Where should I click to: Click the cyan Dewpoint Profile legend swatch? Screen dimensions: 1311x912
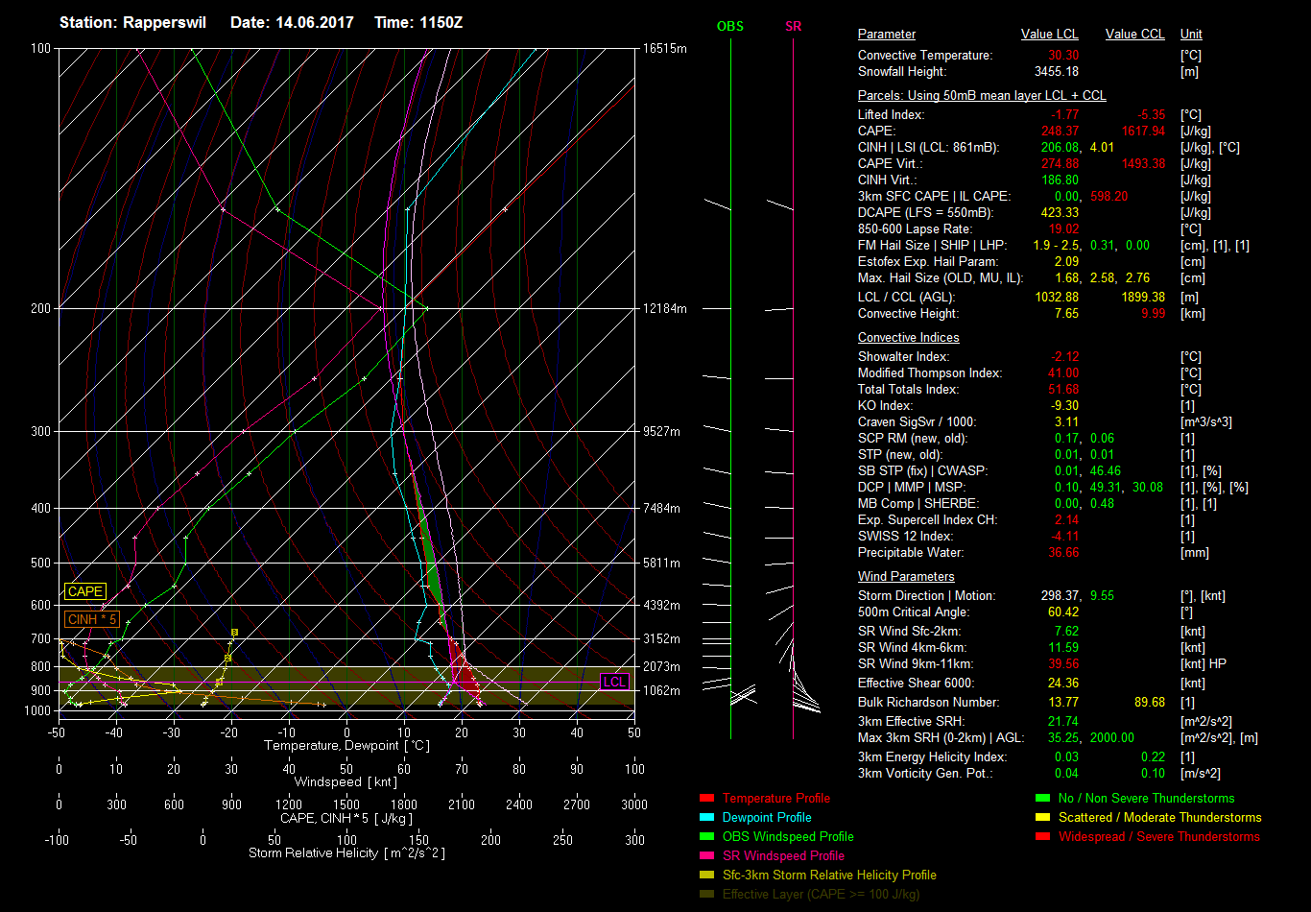pyautogui.click(x=706, y=817)
